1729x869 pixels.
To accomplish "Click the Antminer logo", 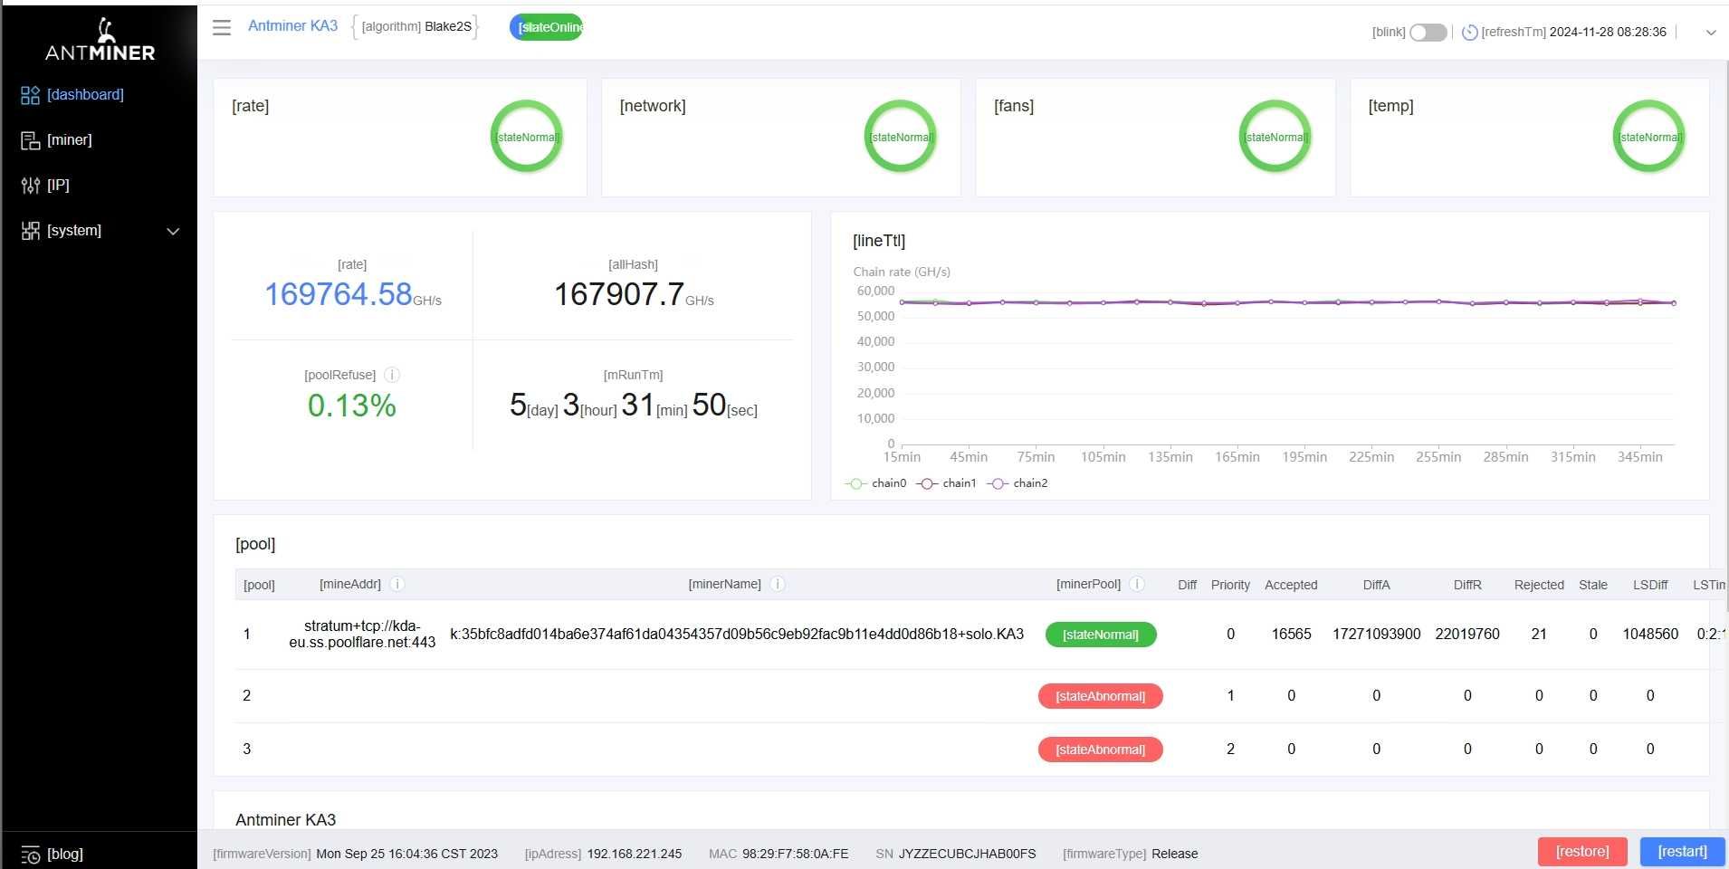I will pyautogui.click(x=100, y=40).
